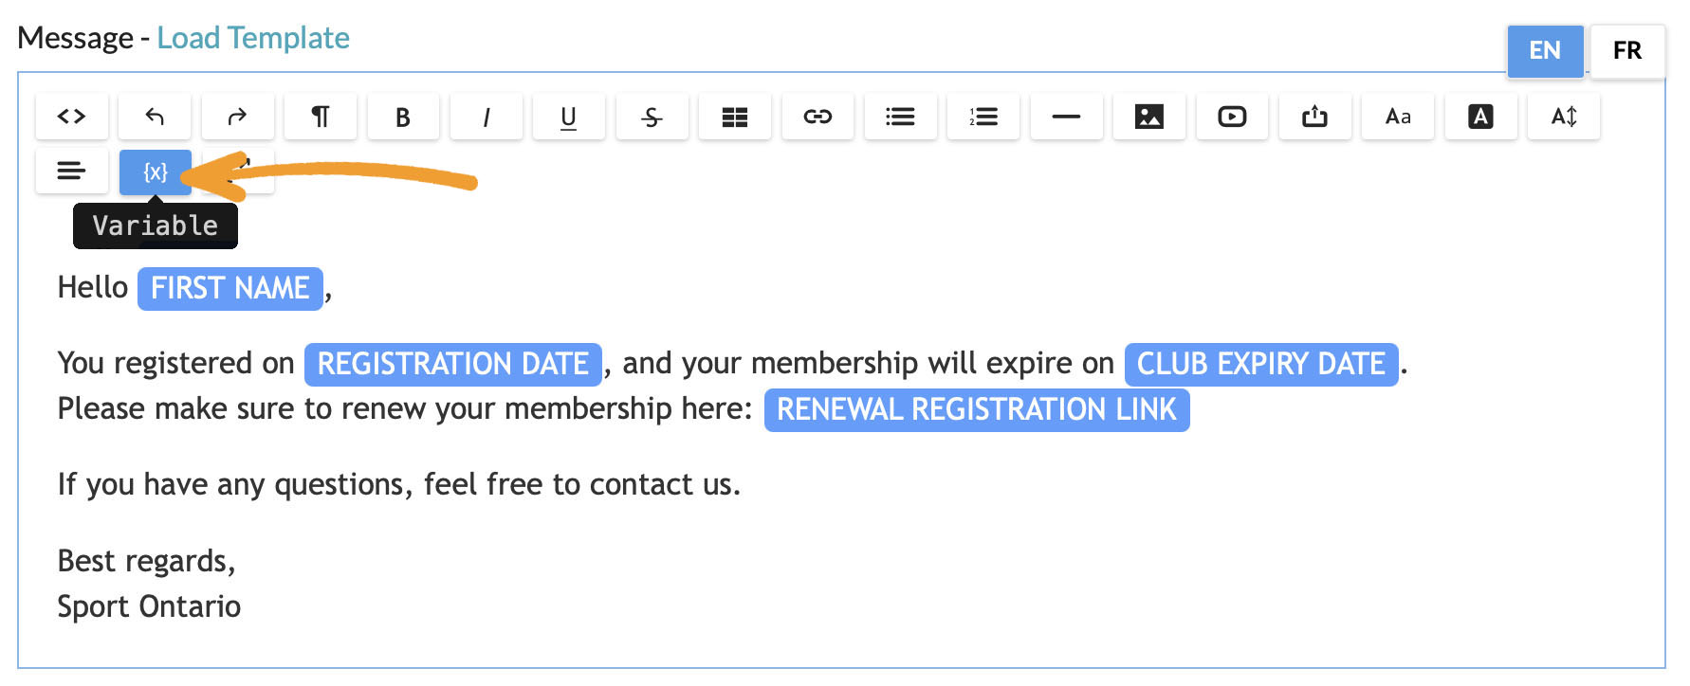The height and width of the screenshot is (686, 1690).
Task: Open text color picker
Action: click(x=1480, y=117)
